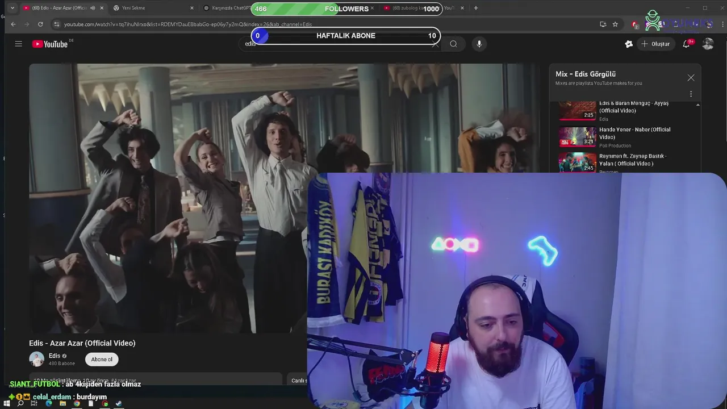Open Windows taskbar search
The image size is (727, 409).
pyautogui.click(x=20, y=403)
